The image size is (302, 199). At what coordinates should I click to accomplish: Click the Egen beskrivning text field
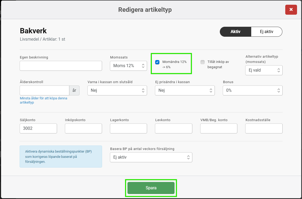pyautogui.click(x=61, y=66)
